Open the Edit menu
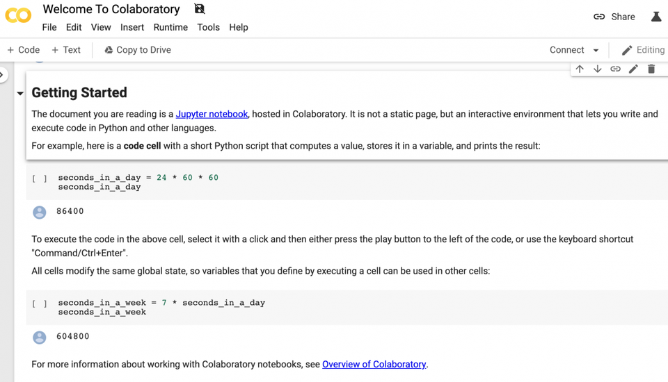This screenshot has height=382, width=668. coord(74,27)
